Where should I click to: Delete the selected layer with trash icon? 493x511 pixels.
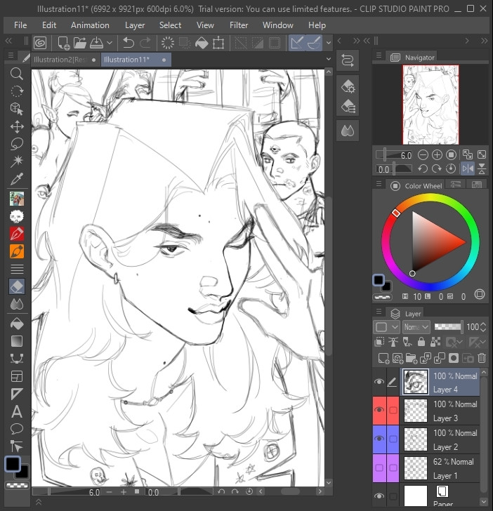pos(482,358)
